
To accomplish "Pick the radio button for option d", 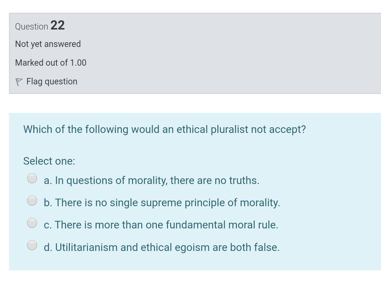I will click(x=32, y=245).
